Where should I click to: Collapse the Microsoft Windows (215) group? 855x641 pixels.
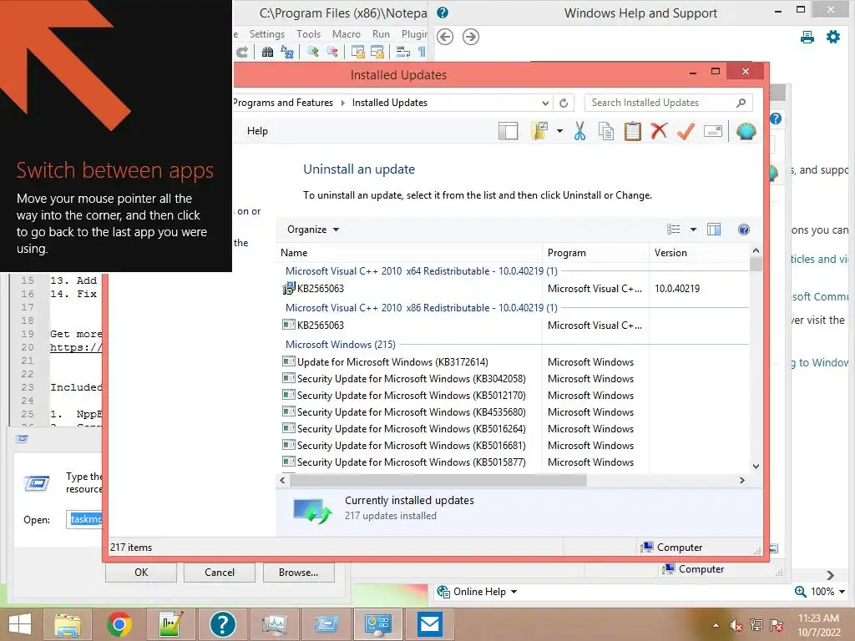(341, 345)
